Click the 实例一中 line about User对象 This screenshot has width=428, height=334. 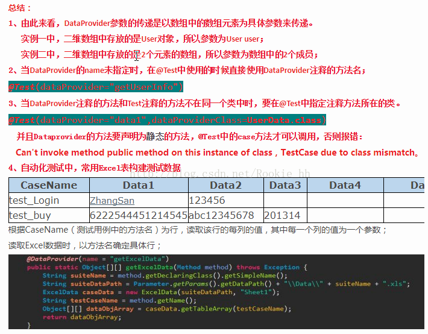pyautogui.click(x=142, y=39)
